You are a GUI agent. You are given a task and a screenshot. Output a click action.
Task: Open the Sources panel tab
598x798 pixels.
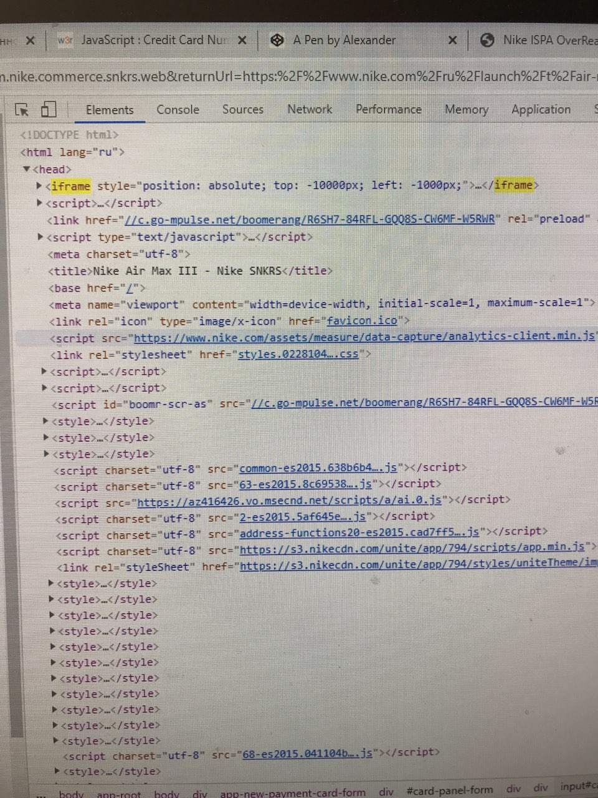coord(243,110)
